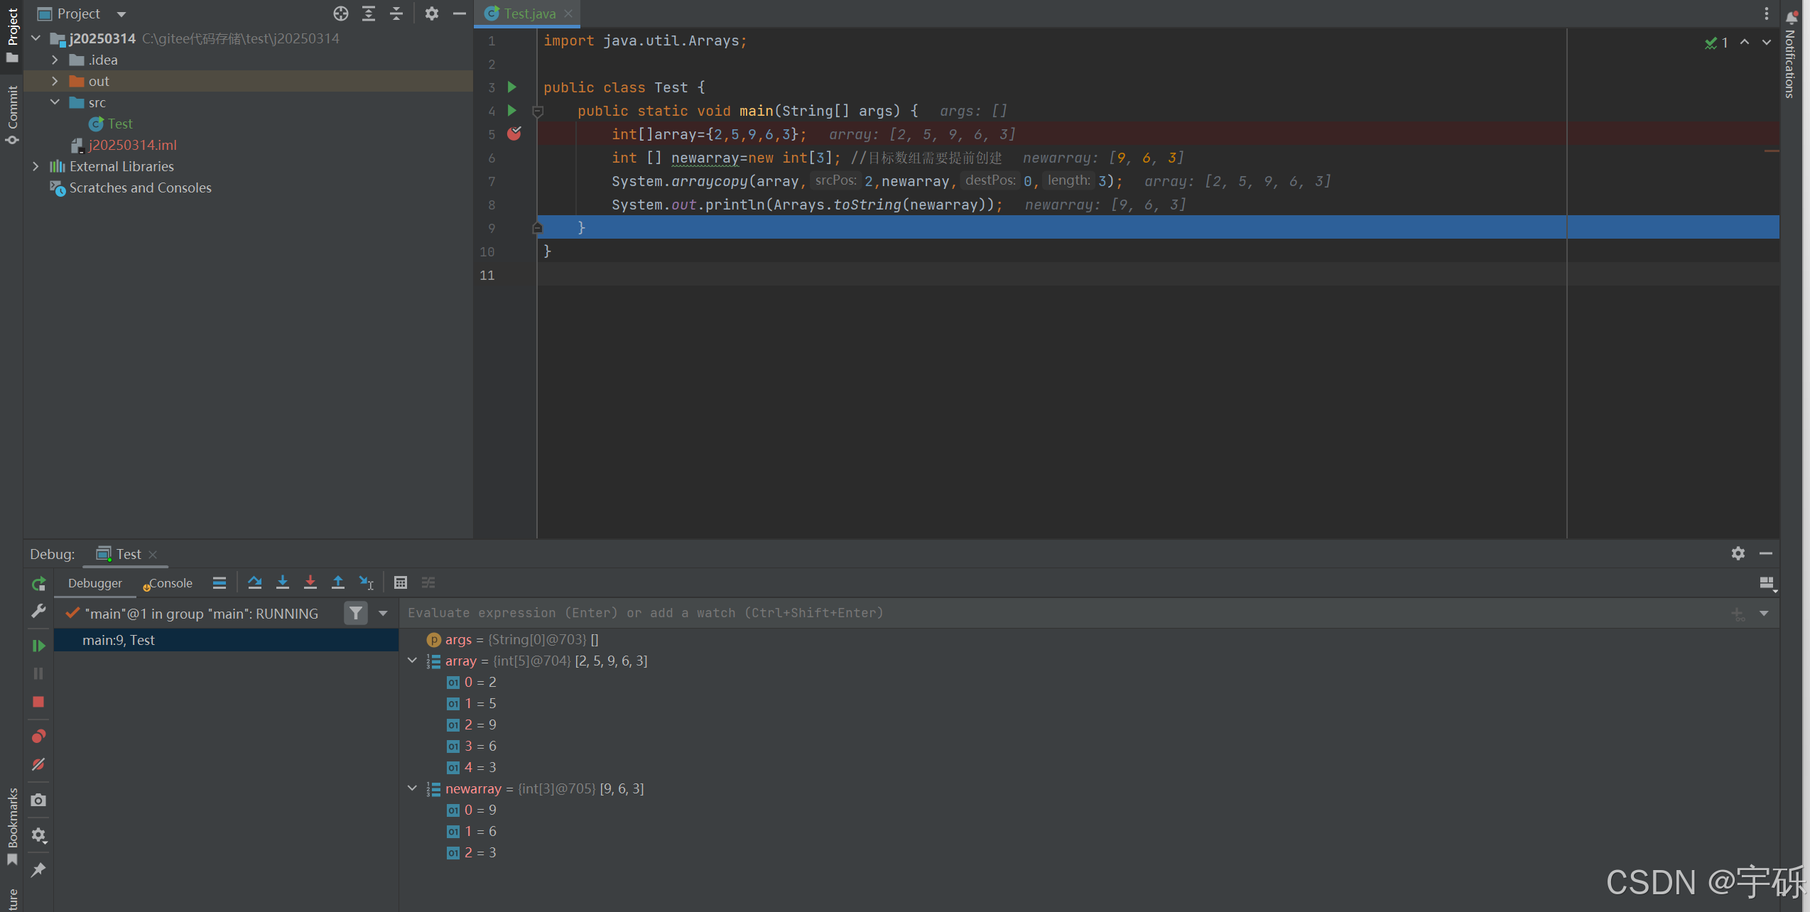Viewport: 1810px width, 912px height.
Task: Expand the out folder in project tree
Action: pyautogui.click(x=55, y=81)
